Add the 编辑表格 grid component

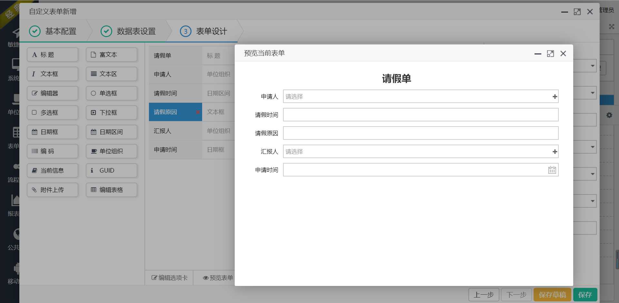112,190
